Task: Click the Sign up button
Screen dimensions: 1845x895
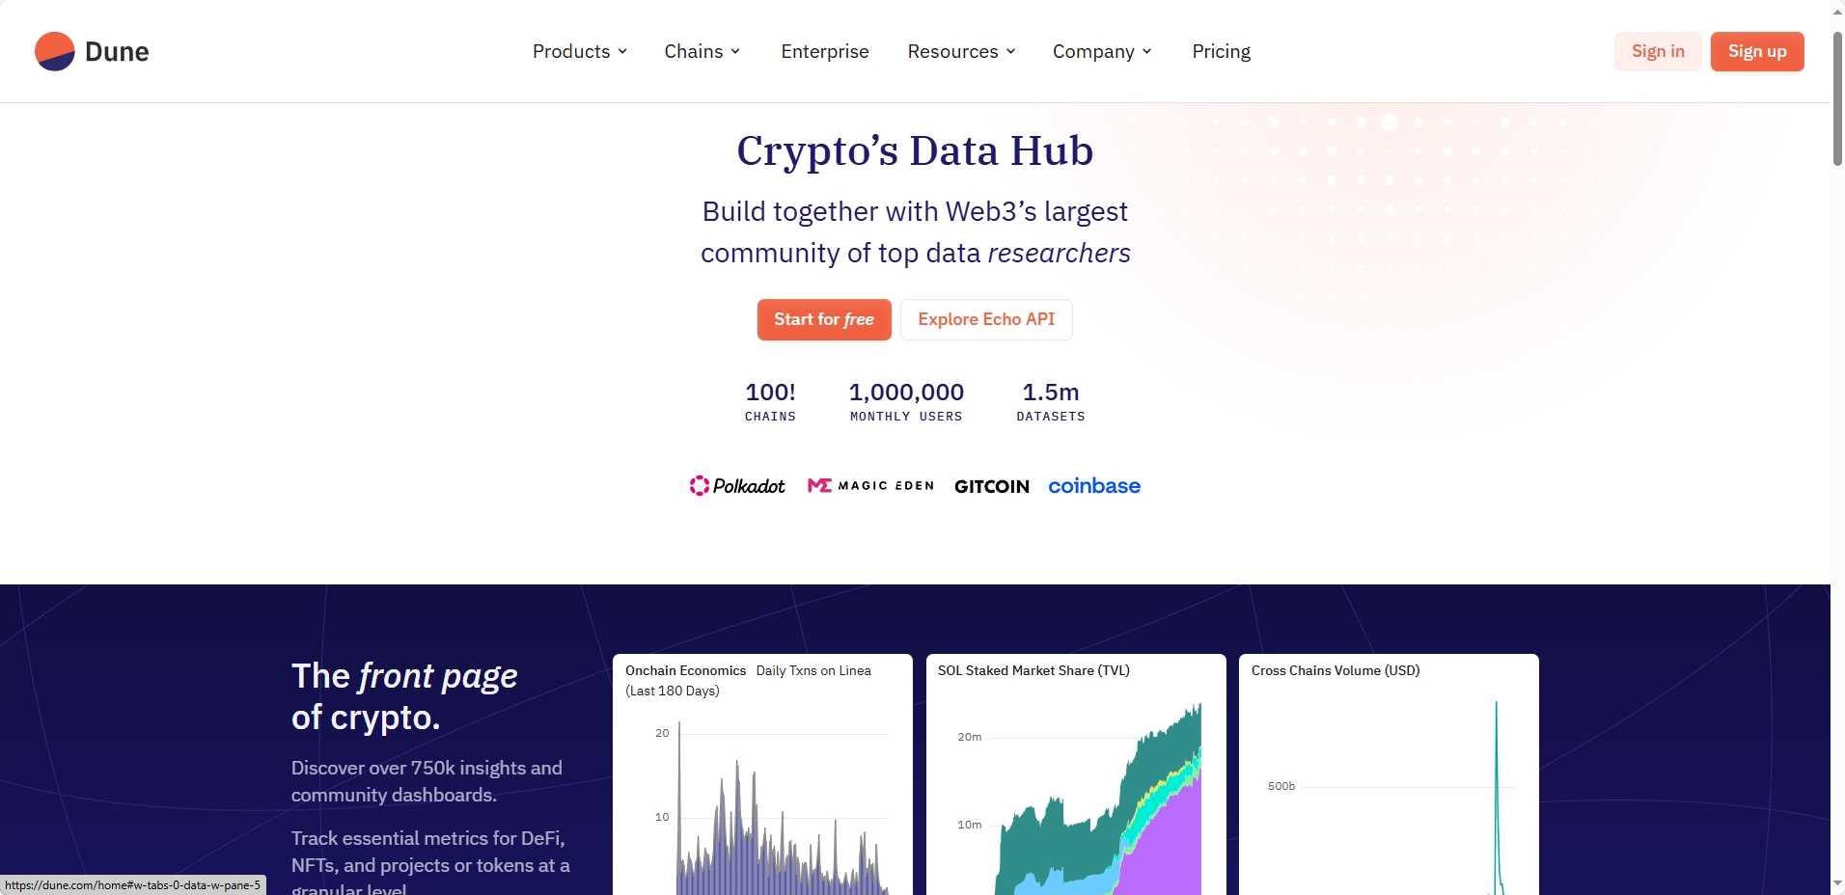Action: tap(1756, 52)
